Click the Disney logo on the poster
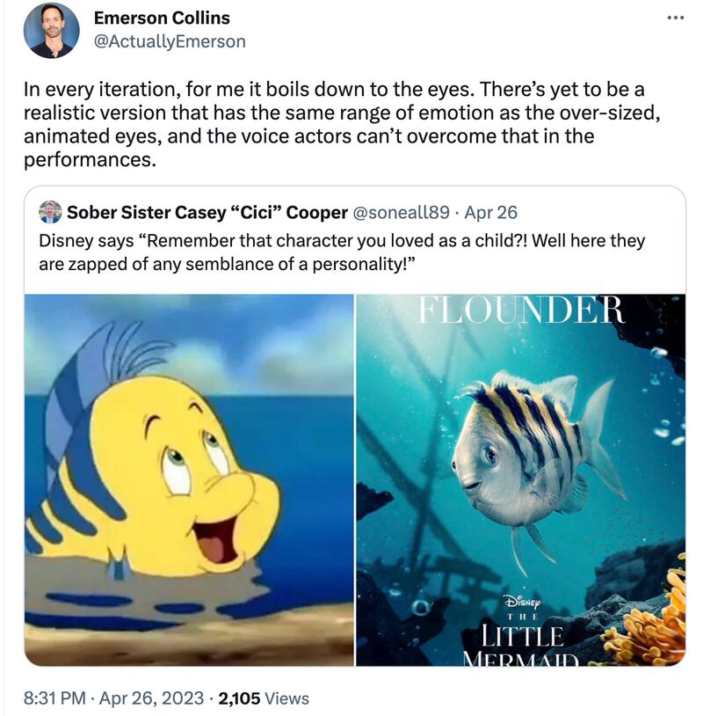The height and width of the screenshot is (716, 703). coord(522,602)
